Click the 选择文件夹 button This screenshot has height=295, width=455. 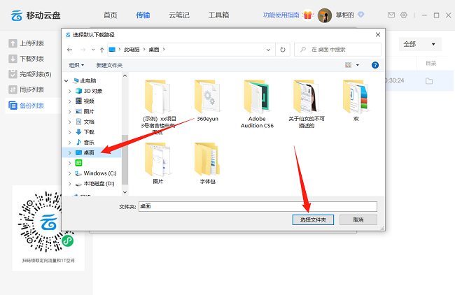click(313, 220)
